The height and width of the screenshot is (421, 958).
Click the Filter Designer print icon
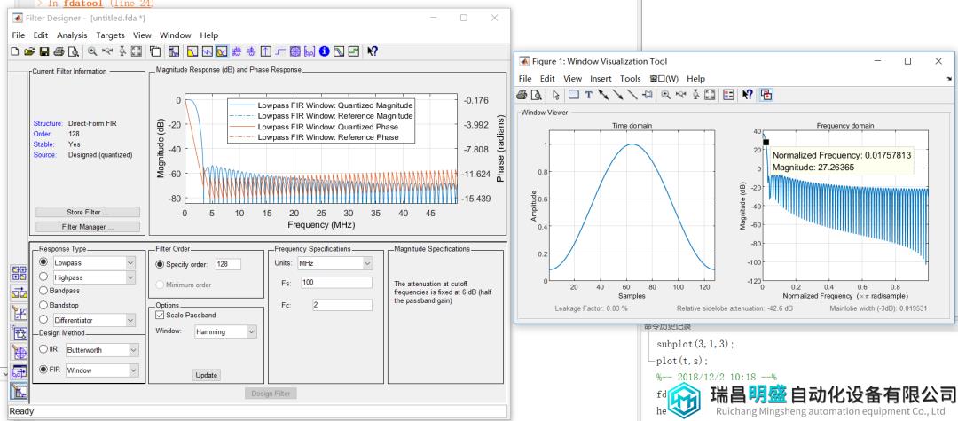(x=59, y=52)
